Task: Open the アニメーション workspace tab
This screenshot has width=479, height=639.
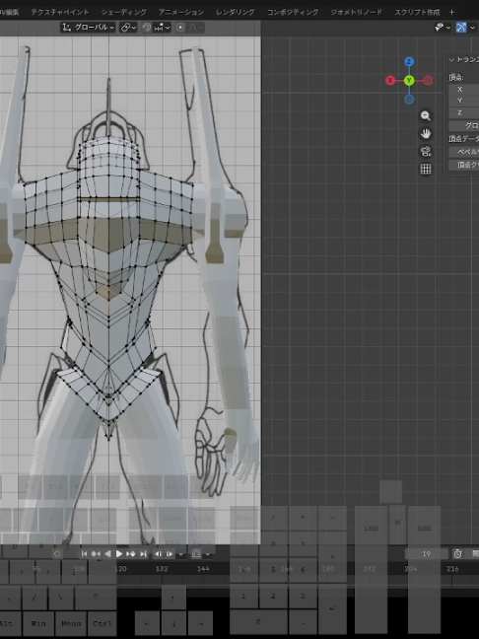Action: pyautogui.click(x=181, y=12)
